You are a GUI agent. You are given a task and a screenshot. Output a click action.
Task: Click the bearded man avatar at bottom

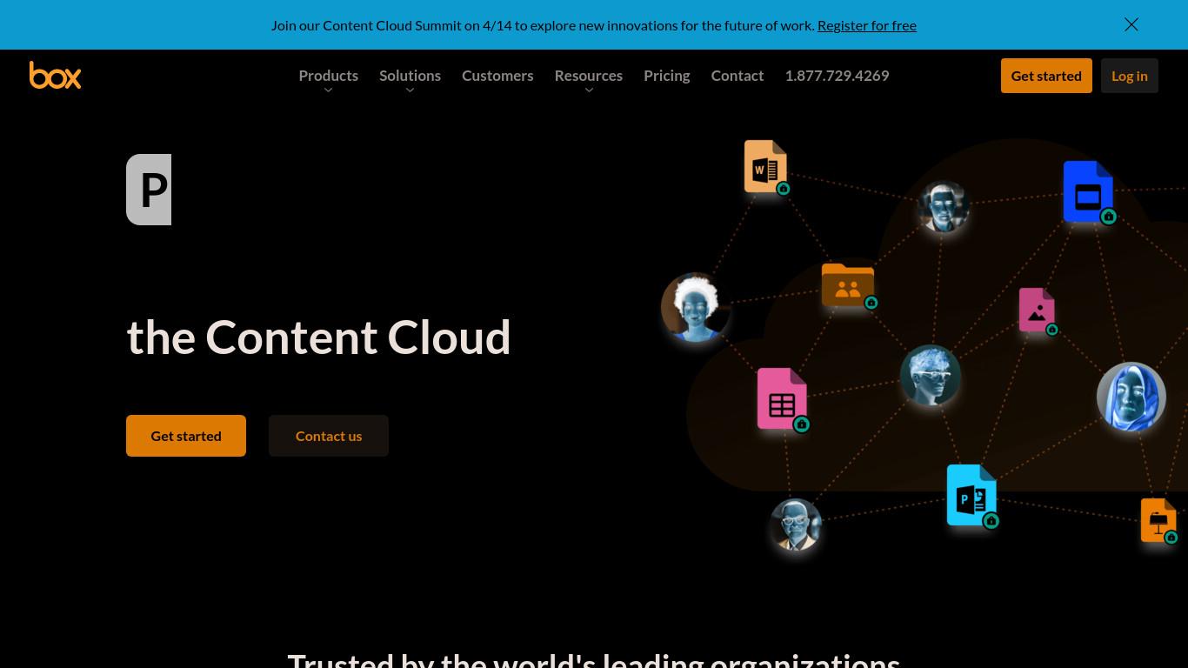[x=796, y=524]
